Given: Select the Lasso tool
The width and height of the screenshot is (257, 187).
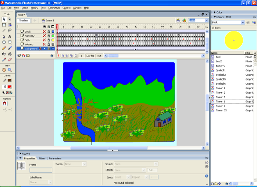Looking at the screenshot, I should tap(10, 30).
